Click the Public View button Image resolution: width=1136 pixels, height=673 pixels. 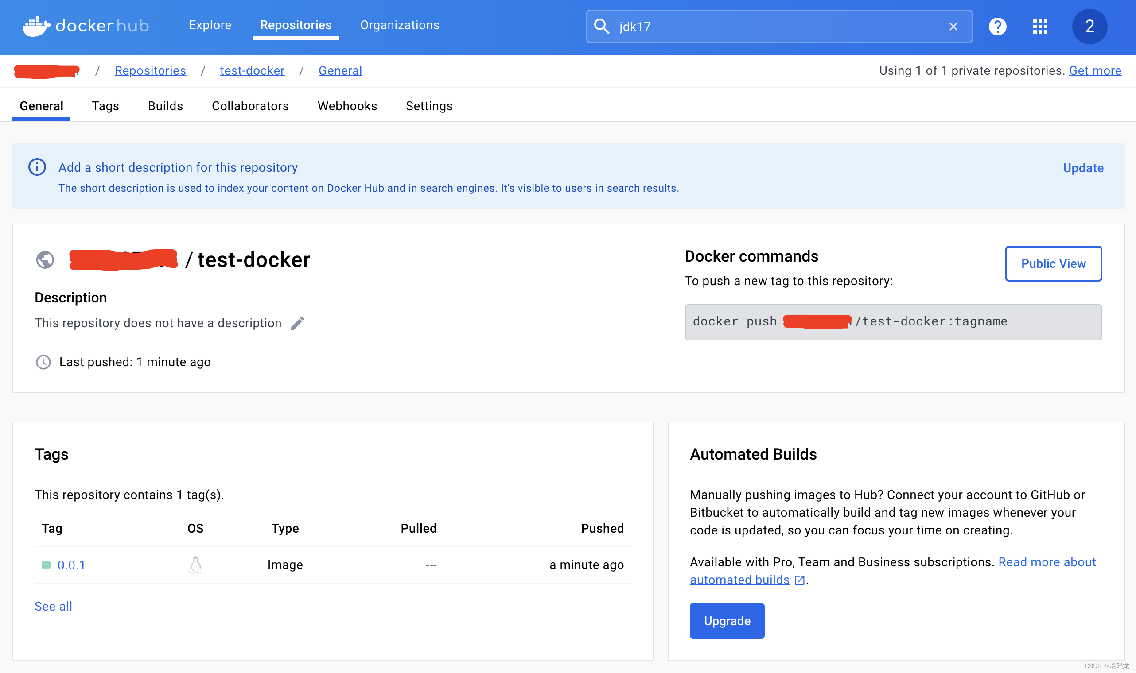(1054, 263)
